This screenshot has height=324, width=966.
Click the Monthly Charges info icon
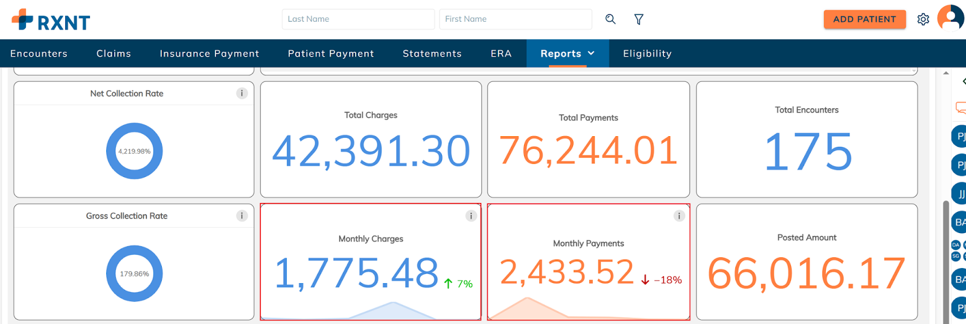pyautogui.click(x=471, y=216)
